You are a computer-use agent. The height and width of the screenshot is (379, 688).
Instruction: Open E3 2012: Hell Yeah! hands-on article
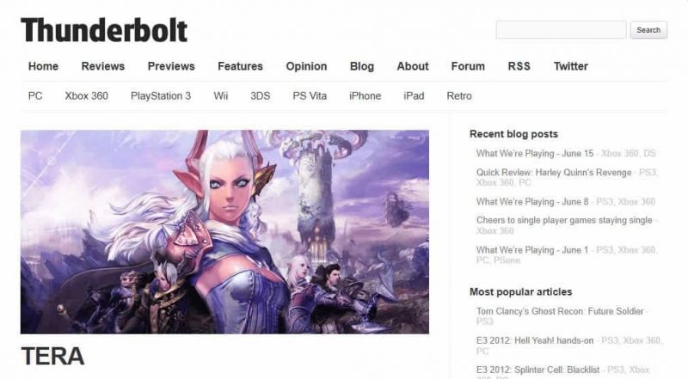coord(535,340)
